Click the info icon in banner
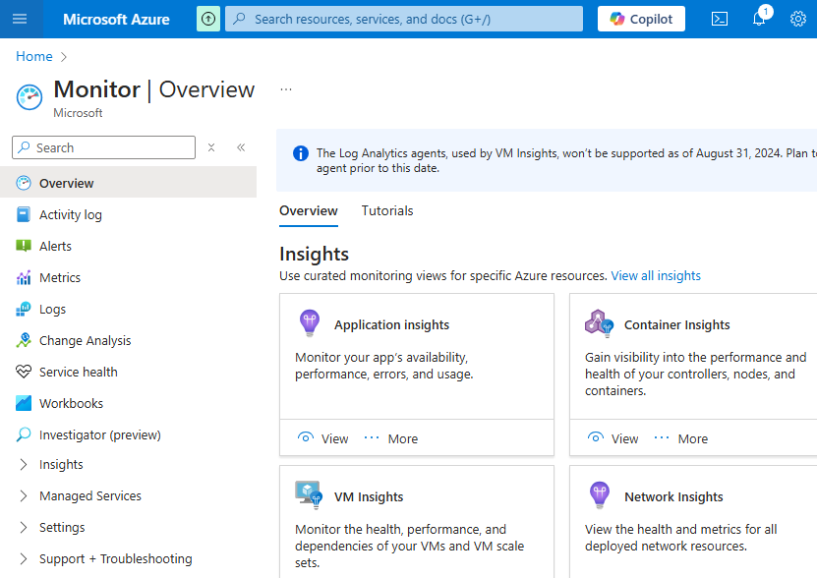Image resolution: width=817 pixels, height=578 pixels. point(301,153)
